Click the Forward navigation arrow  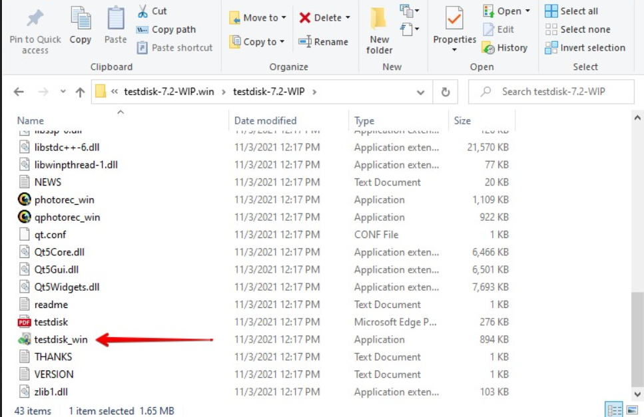[43, 91]
